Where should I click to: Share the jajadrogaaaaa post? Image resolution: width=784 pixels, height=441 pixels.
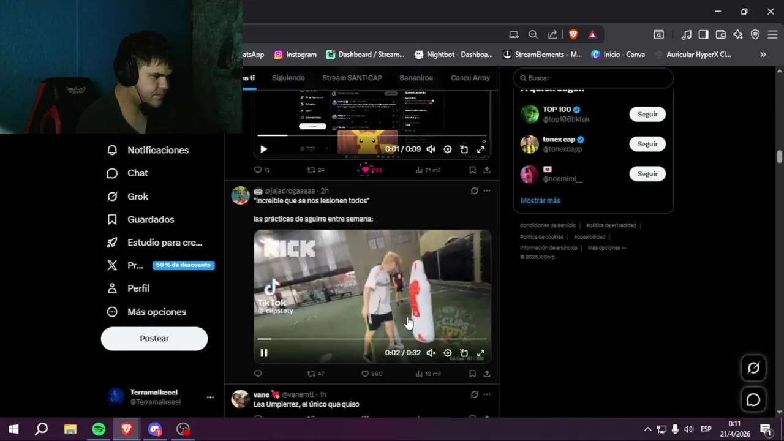[487, 374]
